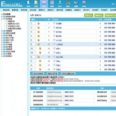Click the plus icon in the table header
The height and width of the screenshot is (116, 116).
click(x=41, y=20)
